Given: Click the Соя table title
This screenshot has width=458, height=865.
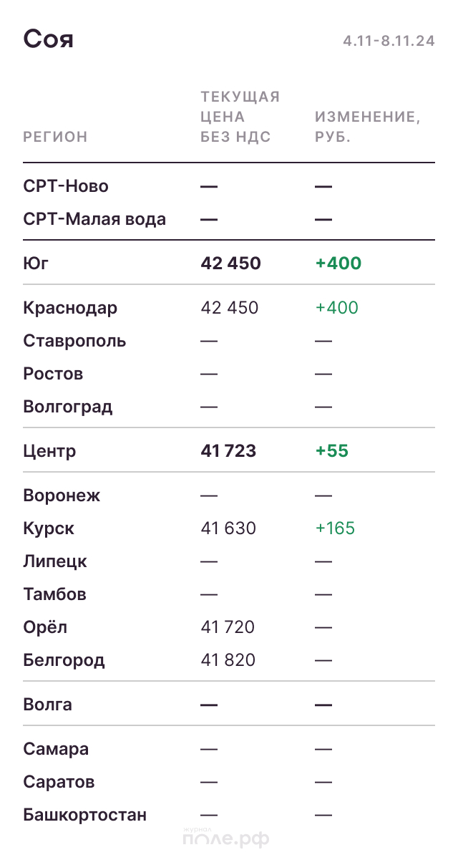Looking at the screenshot, I should coord(49,39).
